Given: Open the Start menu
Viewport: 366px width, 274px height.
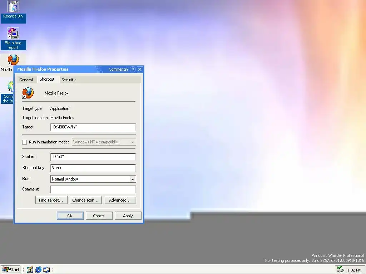Looking at the screenshot, I should (x=11, y=270).
